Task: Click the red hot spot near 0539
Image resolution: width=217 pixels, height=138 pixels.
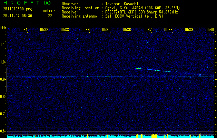Action: (200, 75)
